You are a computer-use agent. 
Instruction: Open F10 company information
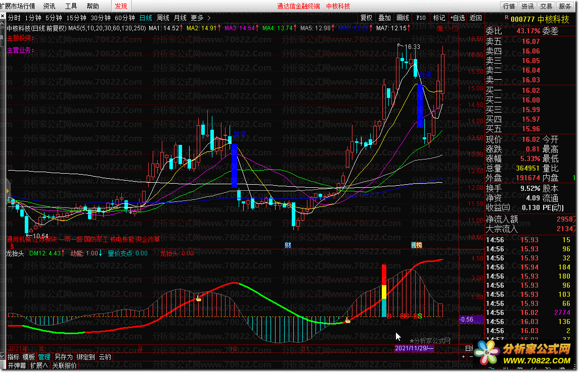[421, 18]
